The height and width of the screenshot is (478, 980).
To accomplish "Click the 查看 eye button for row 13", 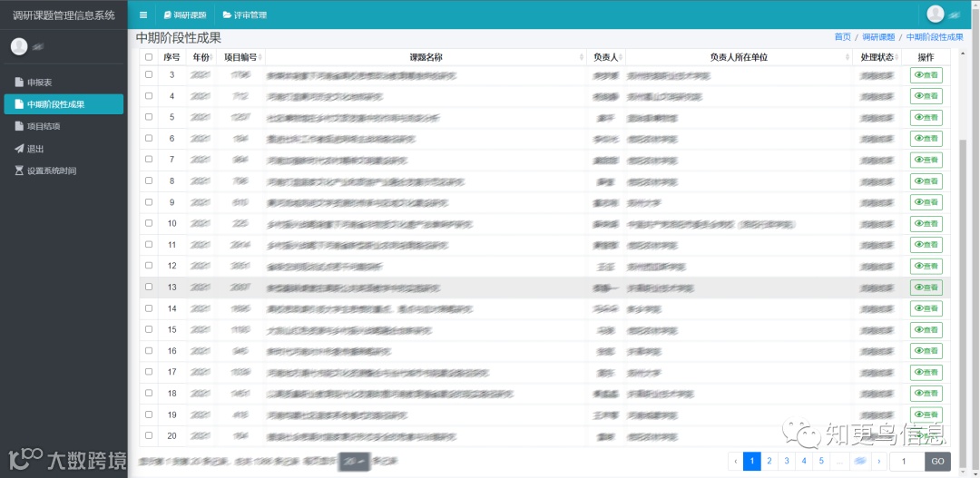I will 926,288.
